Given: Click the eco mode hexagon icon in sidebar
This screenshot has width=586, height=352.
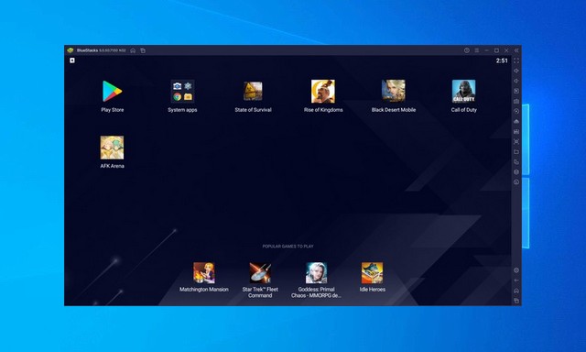Looking at the screenshot, I should coord(516,172).
